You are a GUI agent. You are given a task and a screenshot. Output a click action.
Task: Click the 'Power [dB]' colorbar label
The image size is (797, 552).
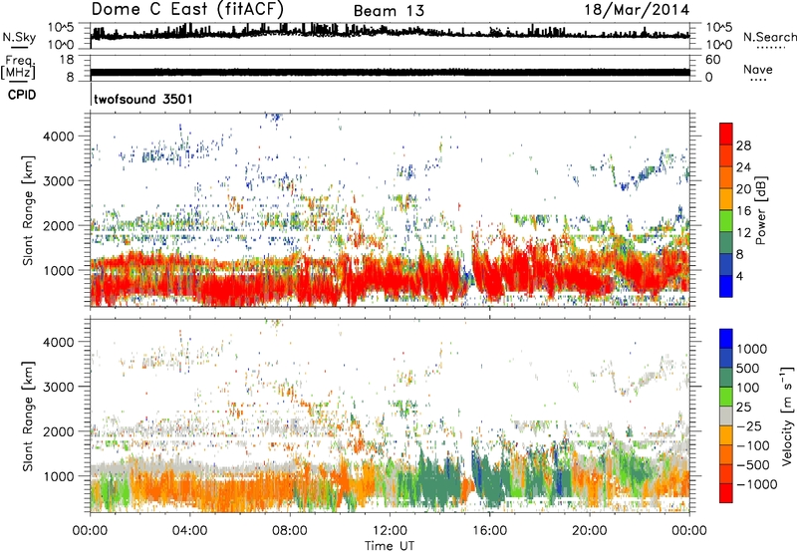(761, 210)
